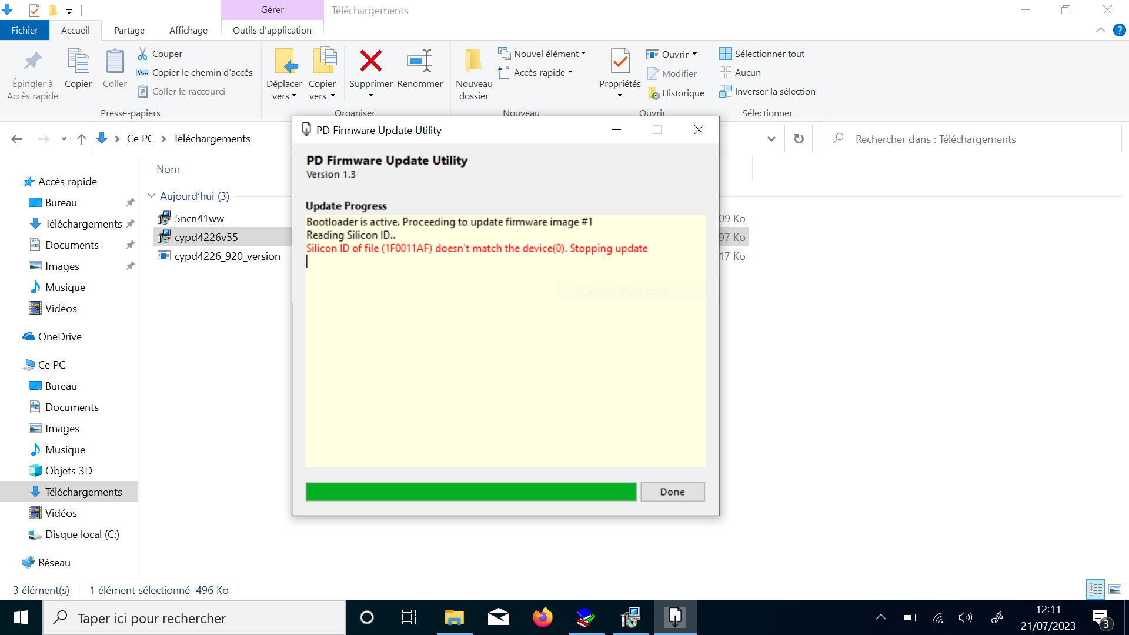Click the Nouveau dossier folder icon
This screenshot has width=1129, height=635.
tap(473, 61)
